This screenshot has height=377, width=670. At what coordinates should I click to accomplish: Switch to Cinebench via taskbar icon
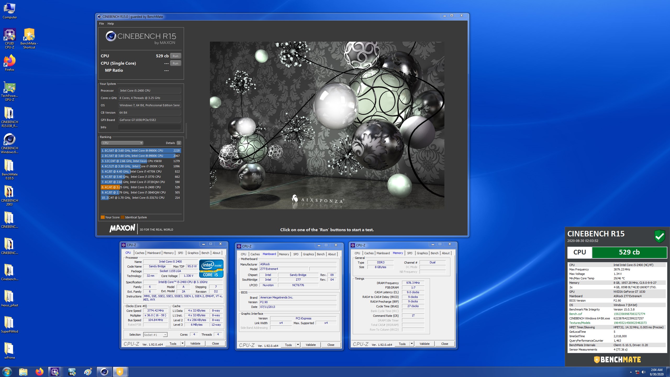pyautogui.click(x=104, y=372)
